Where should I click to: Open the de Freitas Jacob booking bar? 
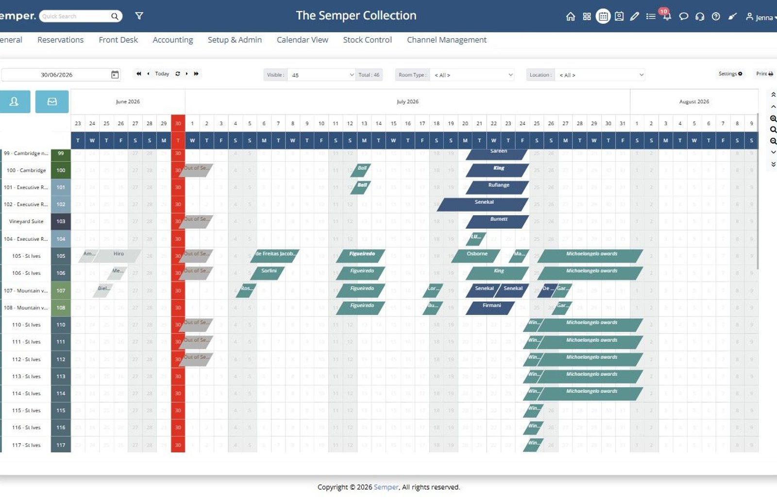[x=275, y=256]
